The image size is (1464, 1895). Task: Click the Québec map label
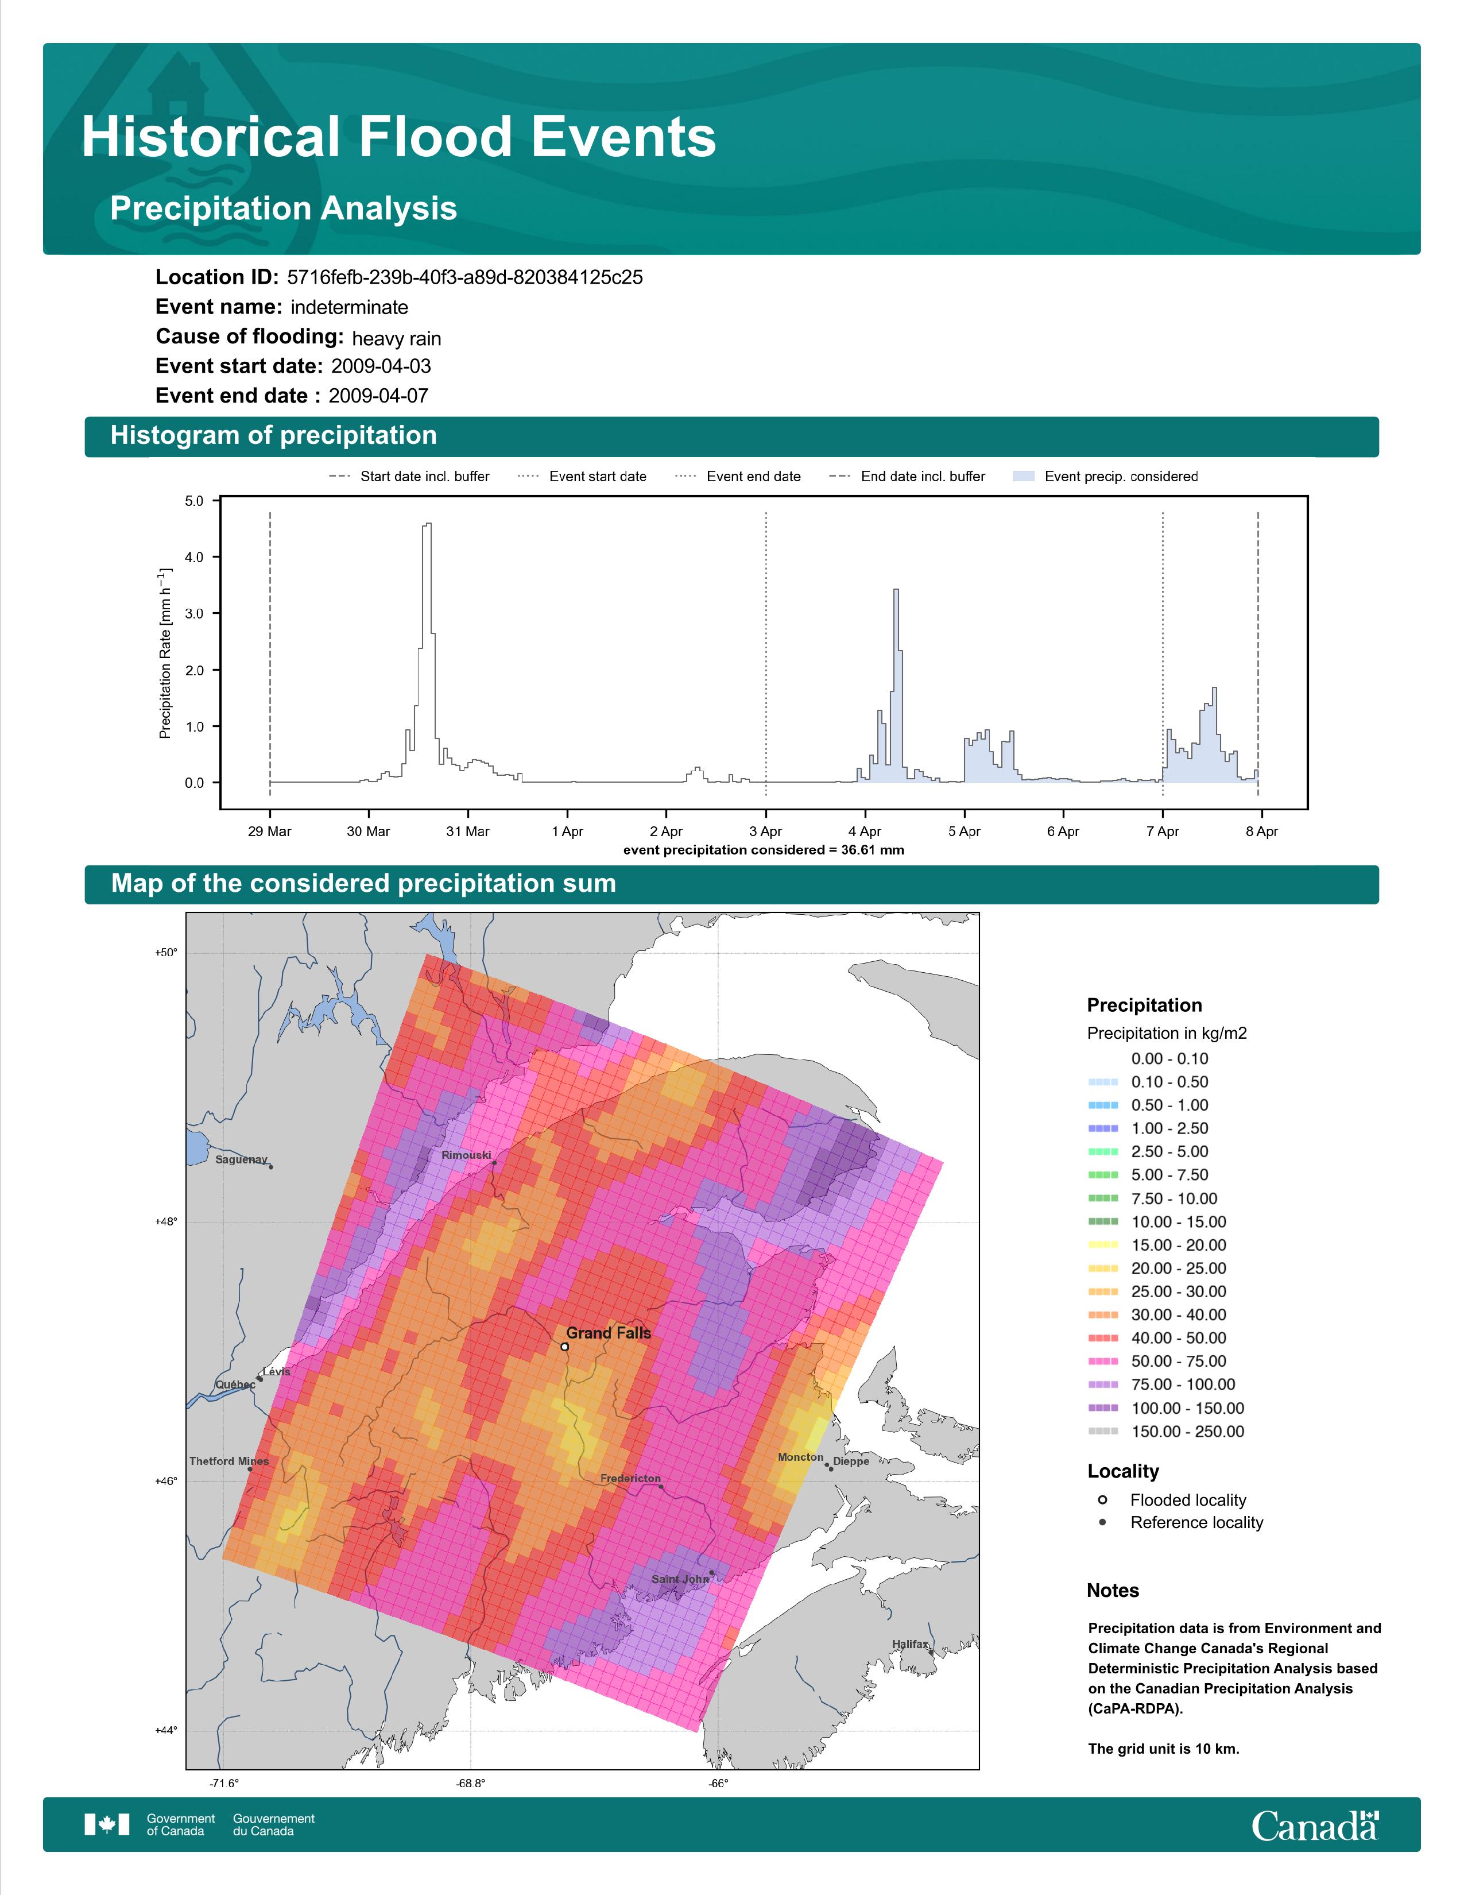pyautogui.click(x=235, y=1385)
